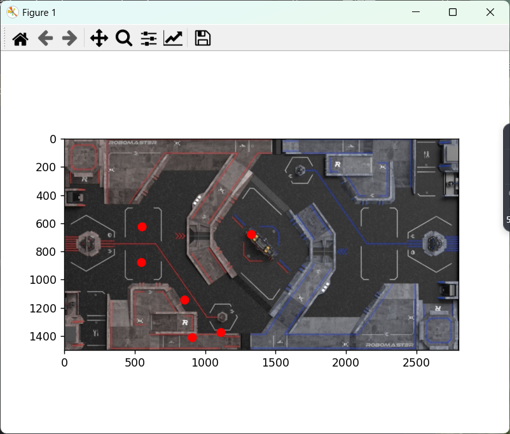
Task: Toggle the Zoom to rectangle tool
Action: tap(123, 39)
